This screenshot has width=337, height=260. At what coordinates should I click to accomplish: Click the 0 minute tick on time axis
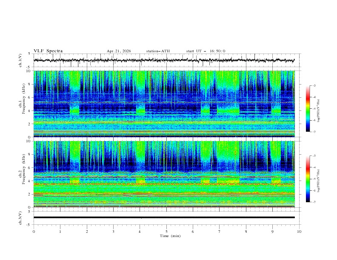click(34, 232)
